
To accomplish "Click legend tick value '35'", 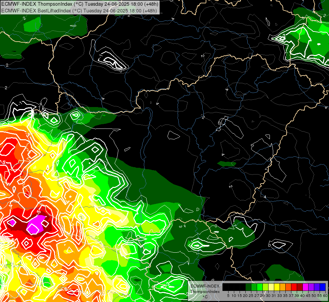I will (285, 296).
